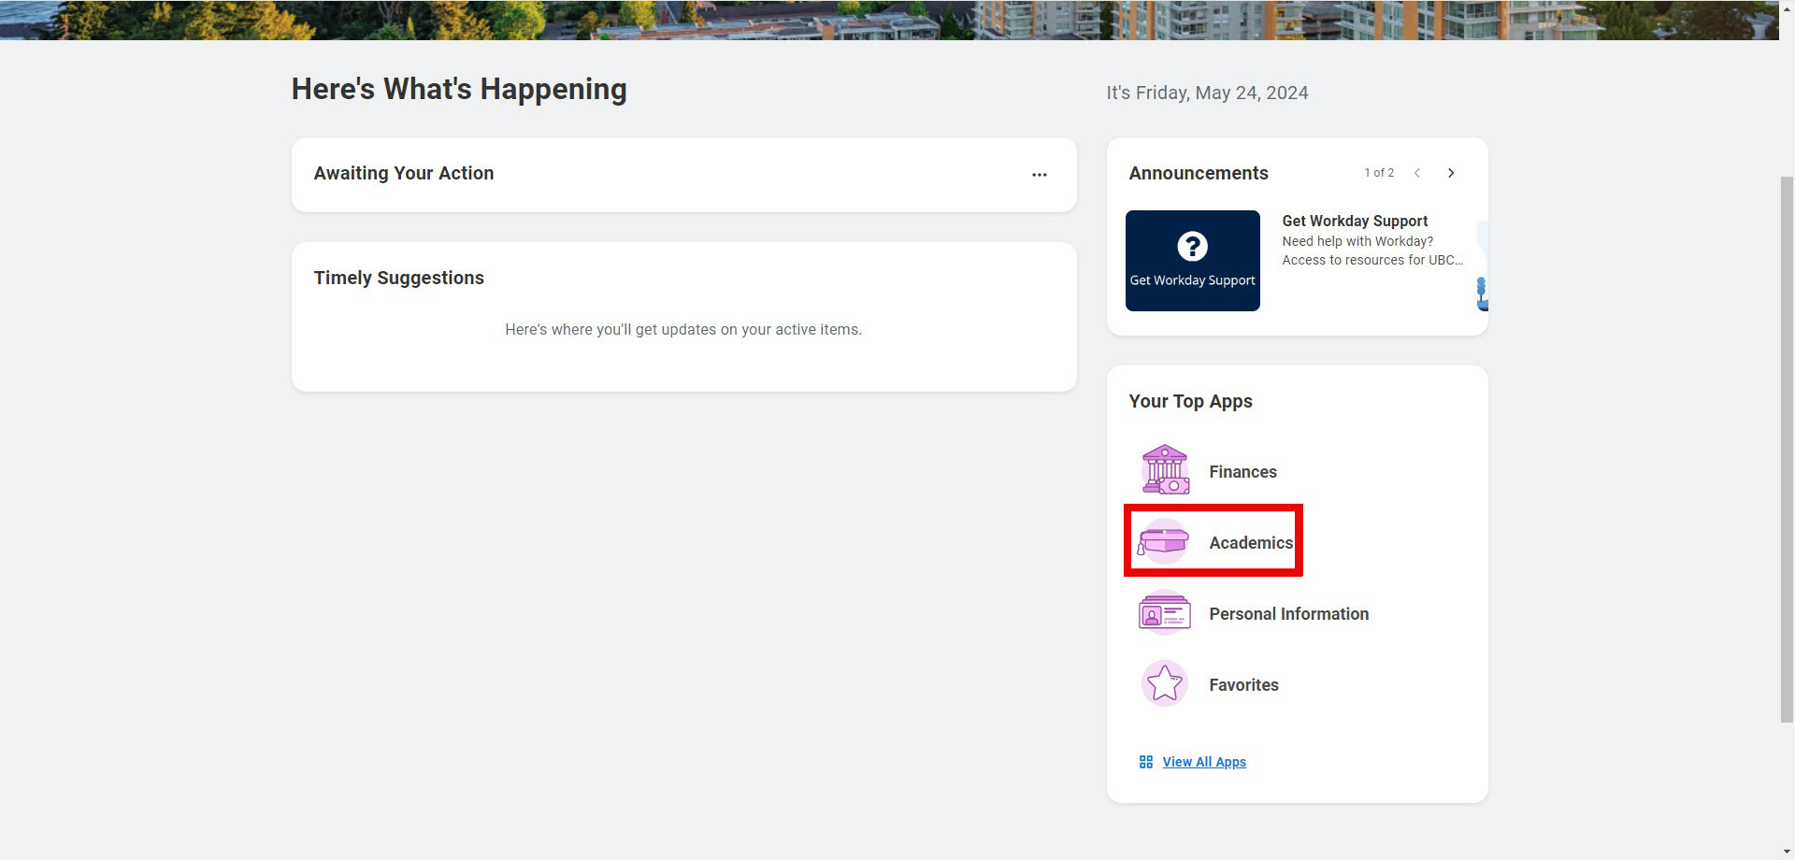The width and height of the screenshot is (1795, 860).
Task: Click the scrollbar down arrow
Action: coord(1787,852)
